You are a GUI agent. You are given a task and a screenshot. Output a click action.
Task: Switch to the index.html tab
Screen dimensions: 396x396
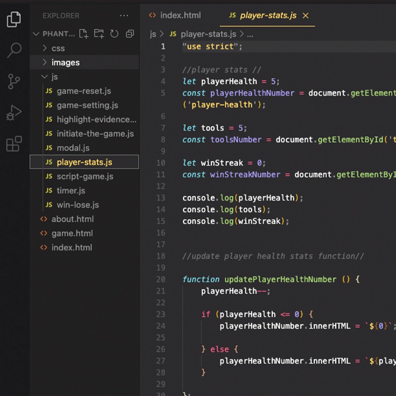(175, 15)
